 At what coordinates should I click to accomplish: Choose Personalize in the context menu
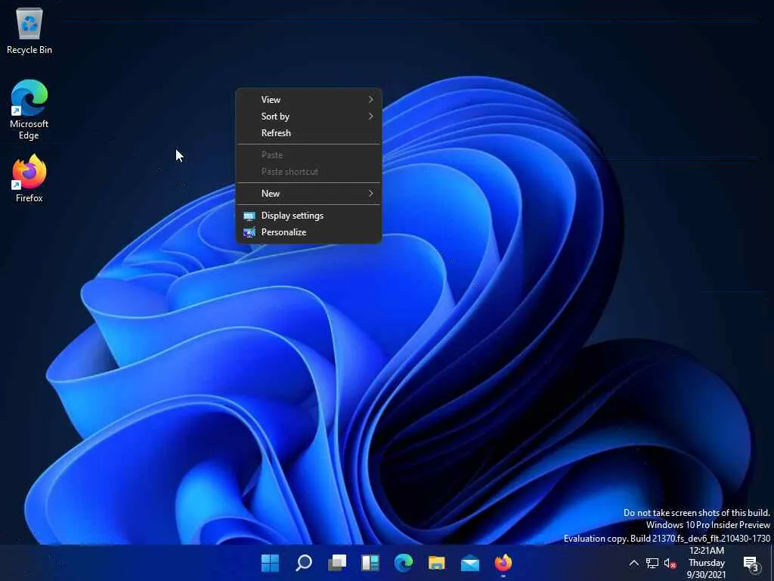pos(309,232)
